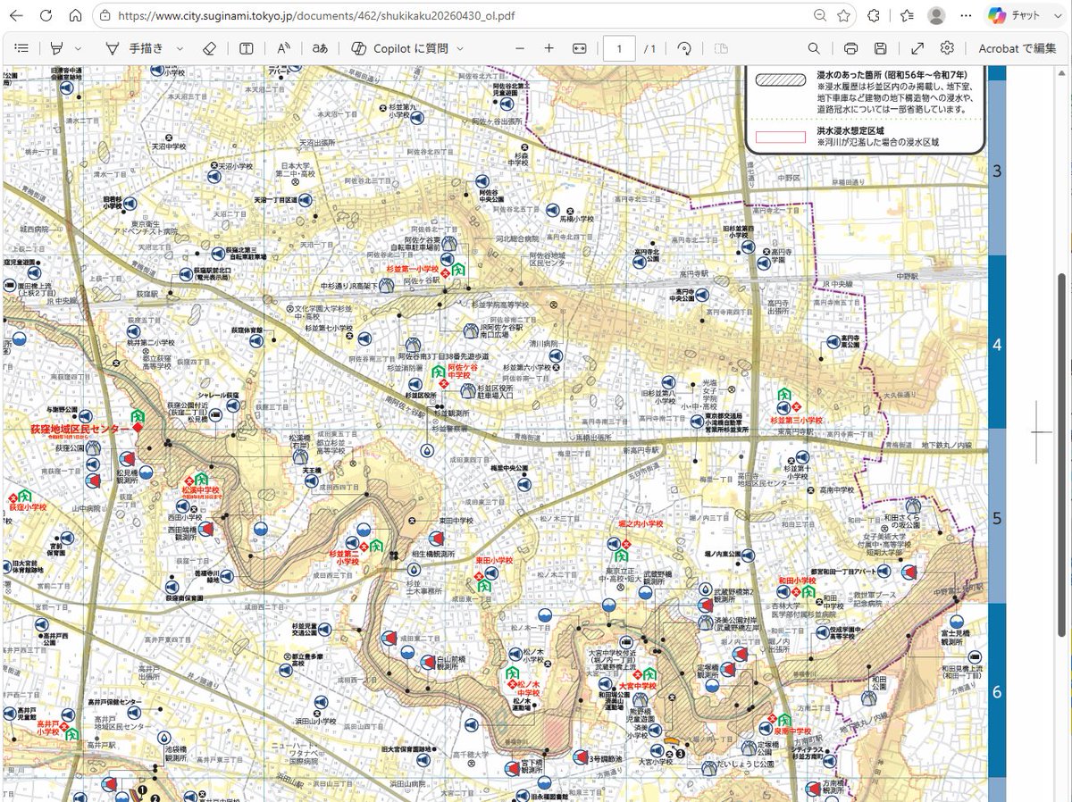
Task: Rotate the PDF page
Action: [685, 48]
